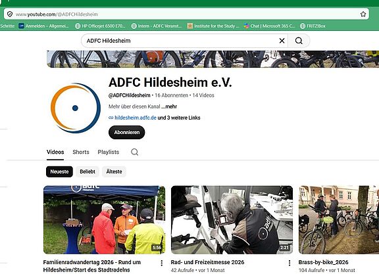This screenshot has width=379, height=274.
Task: Switch to the Playlists tab
Action: tap(109, 152)
